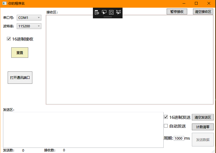Screen dimensions: 216x153
Task: Click into the 周期 1000 input field
Action: 179,138
